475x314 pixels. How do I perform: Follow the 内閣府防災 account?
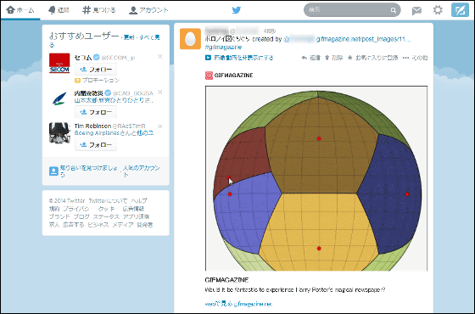[x=96, y=112]
